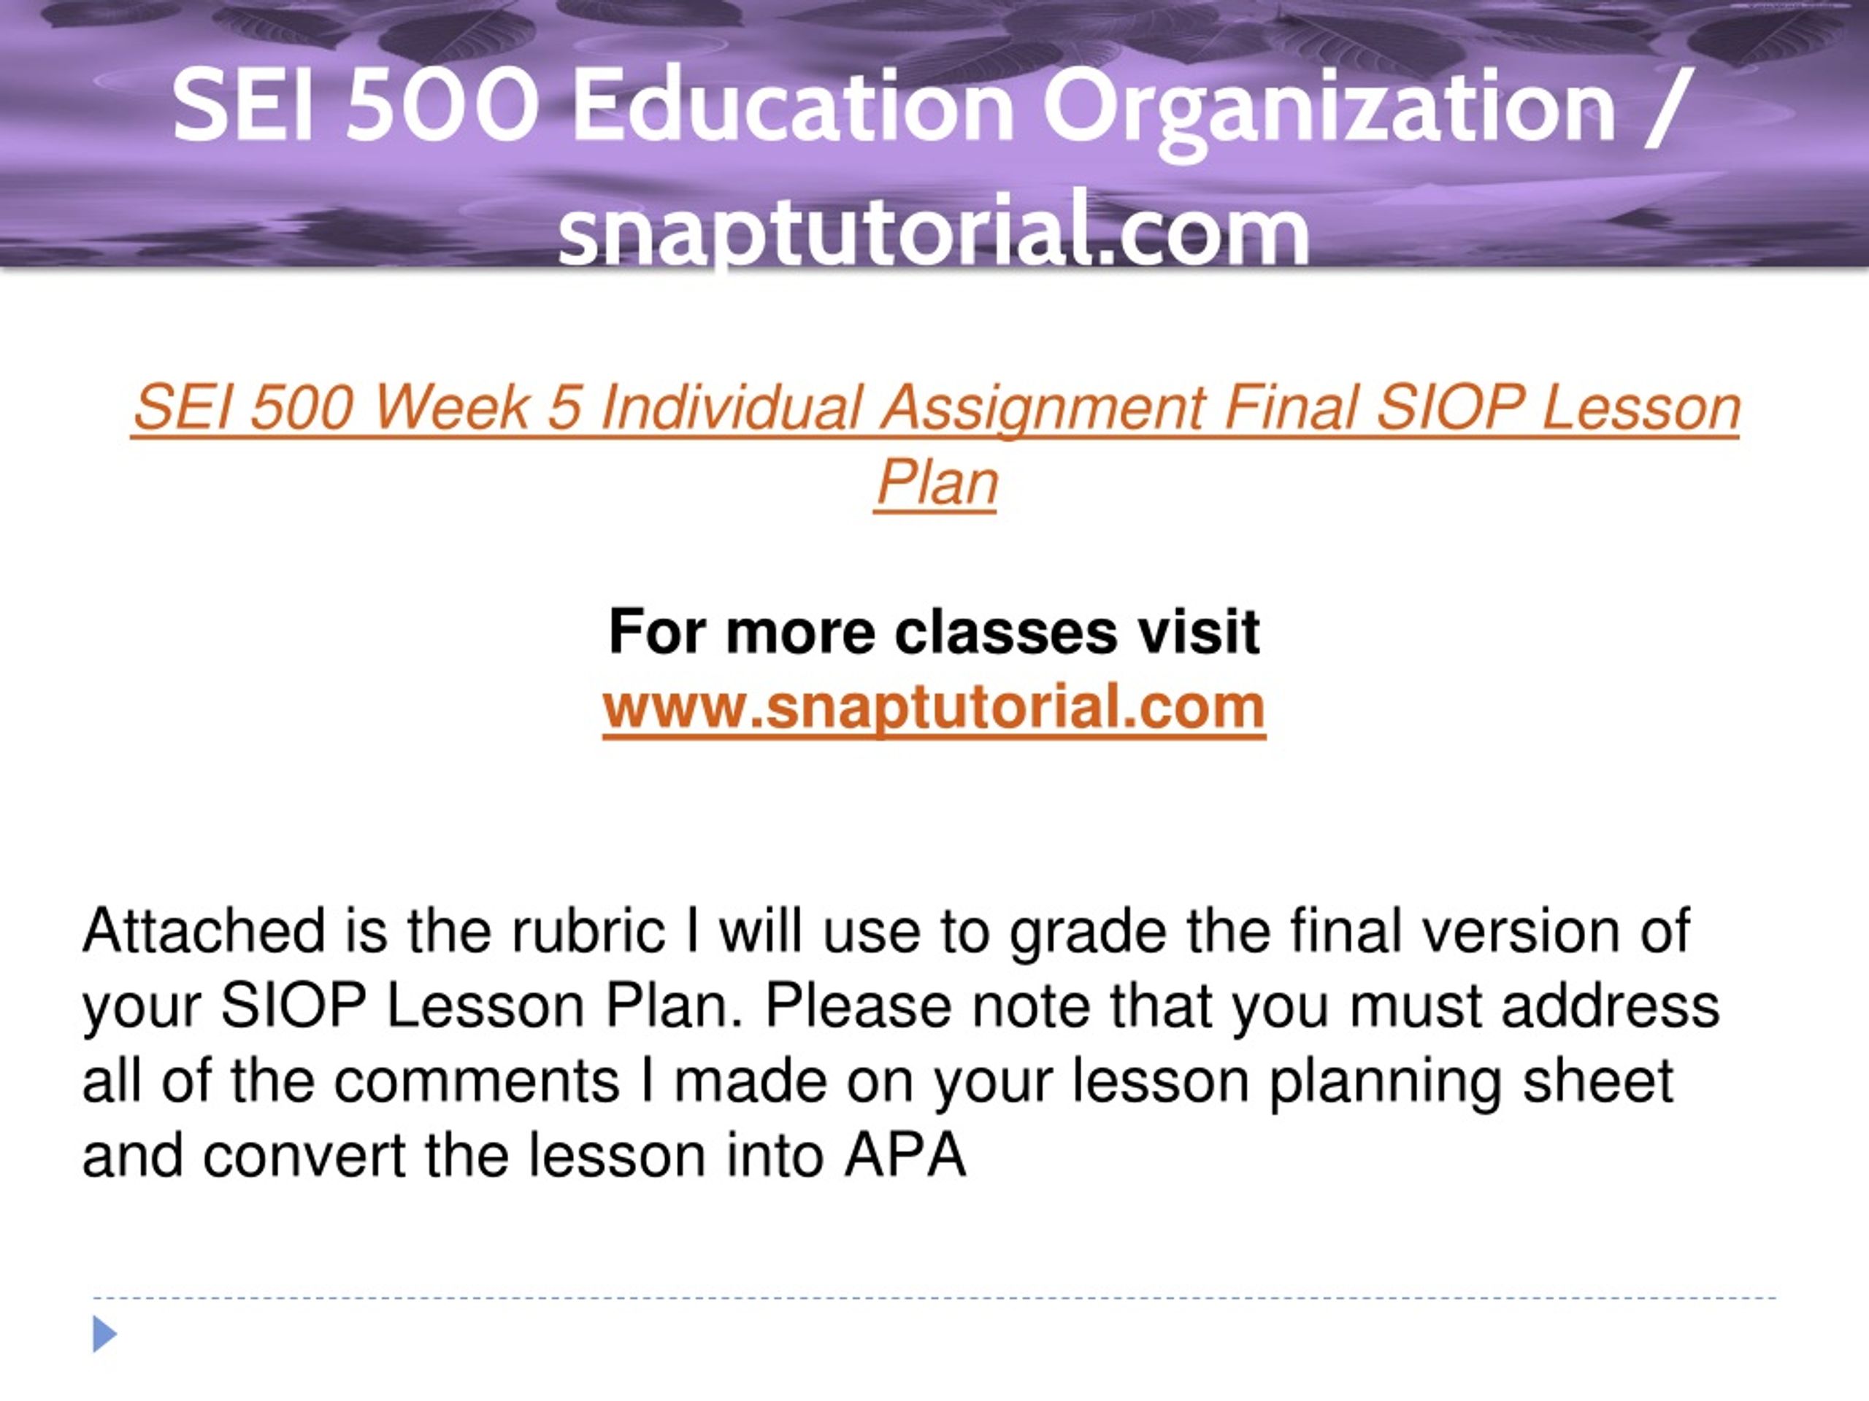Click 'snaptutorial.com' in the header banner
The image size is (1869, 1401).
[x=934, y=230]
